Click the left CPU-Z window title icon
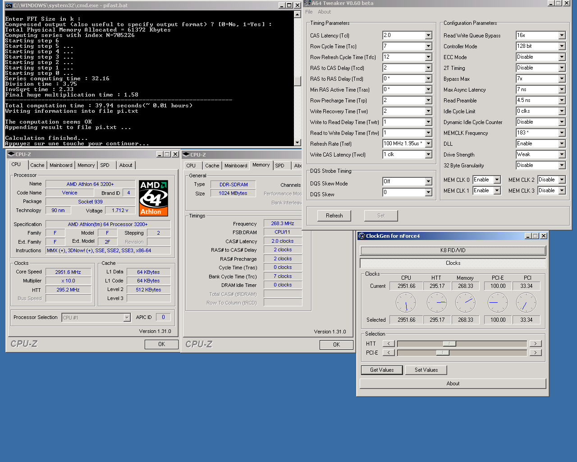 coord(11,154)
